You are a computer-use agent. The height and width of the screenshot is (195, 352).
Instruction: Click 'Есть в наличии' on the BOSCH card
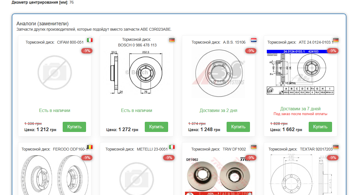tap(137, 110)
